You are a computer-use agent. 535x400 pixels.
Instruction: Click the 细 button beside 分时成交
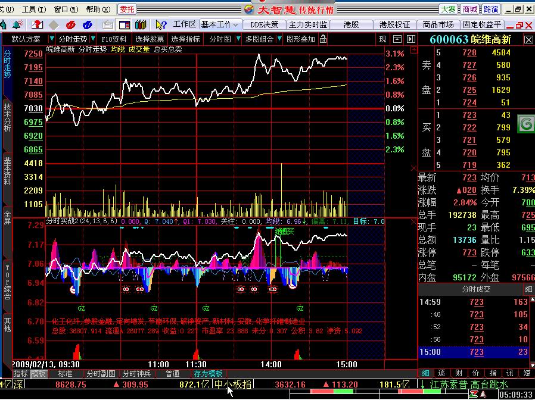click(528, 289)
